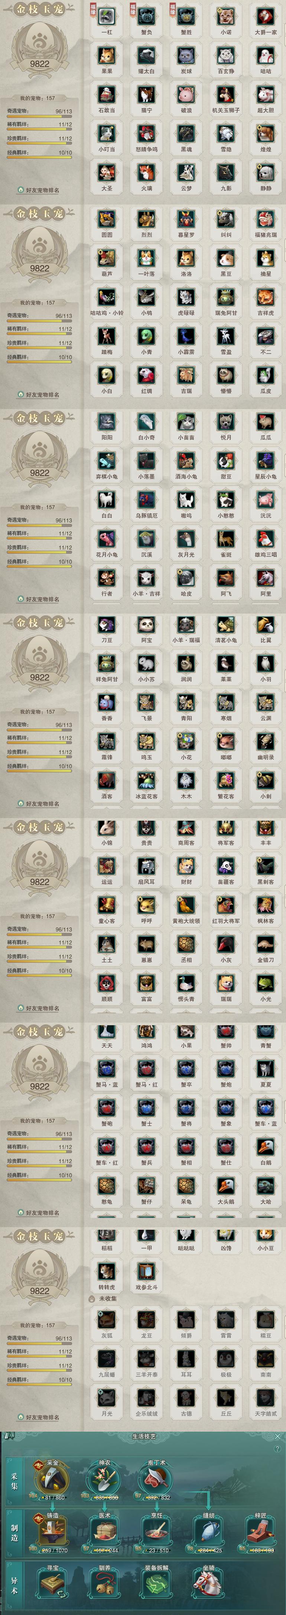Open the 铸造 forging skill

53,1529
